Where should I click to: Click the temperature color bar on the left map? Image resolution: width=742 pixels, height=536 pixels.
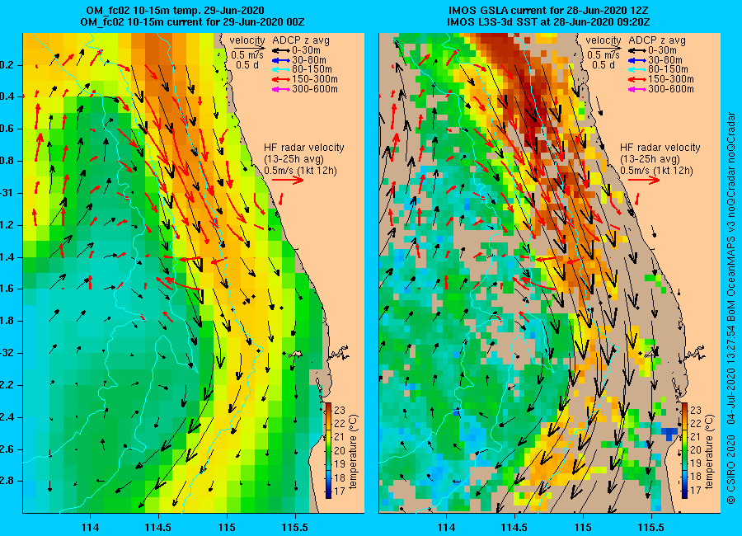[328, 450]
